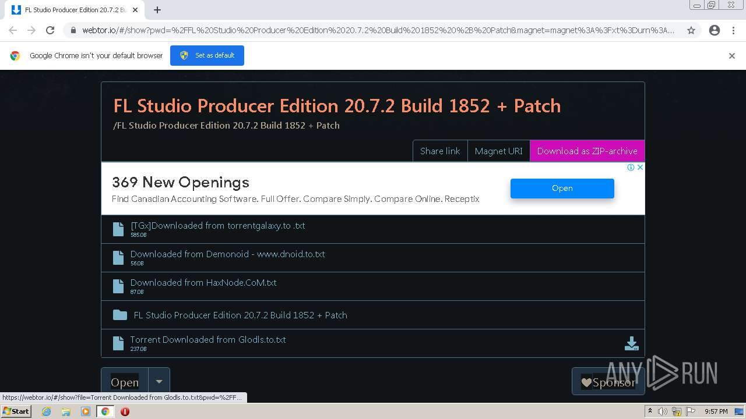Open file explorer from the taskbar

coord(66,411)
